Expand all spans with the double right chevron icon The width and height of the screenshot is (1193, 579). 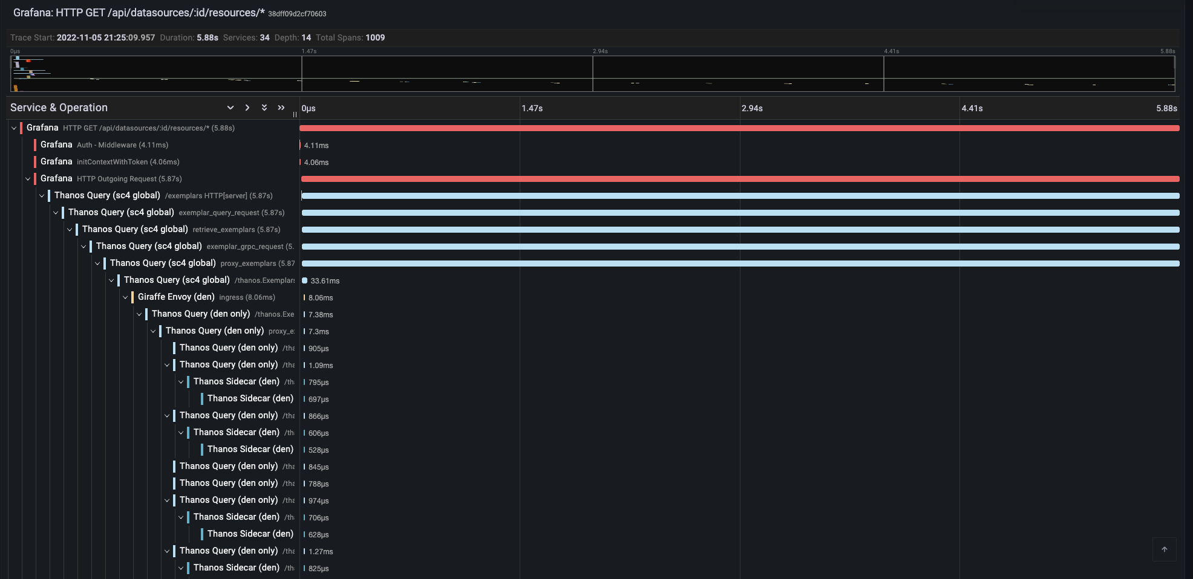281,108
